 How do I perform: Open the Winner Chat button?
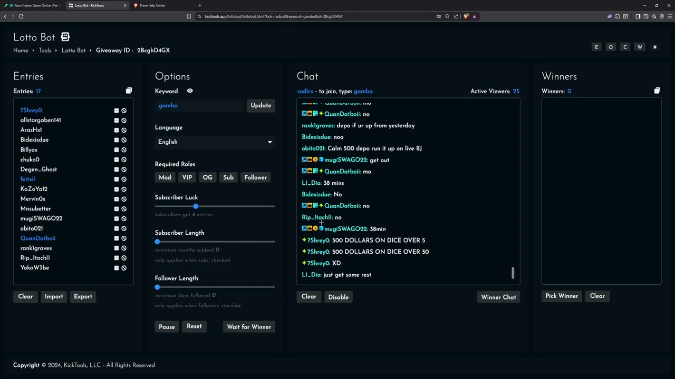tap(498, 297)
